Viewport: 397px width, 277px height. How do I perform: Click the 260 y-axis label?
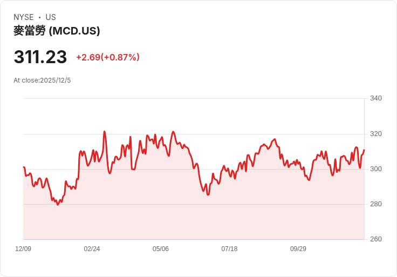376,239
